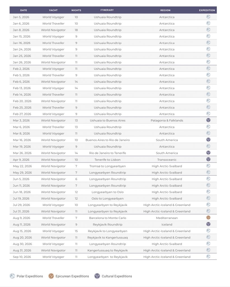230x287 pixels.
Task: Click expedition icon for Apr 9 Transoceanic row
Action: pos(208,159)
